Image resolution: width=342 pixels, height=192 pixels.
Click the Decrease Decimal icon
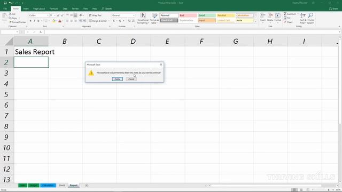click(133, 21)
